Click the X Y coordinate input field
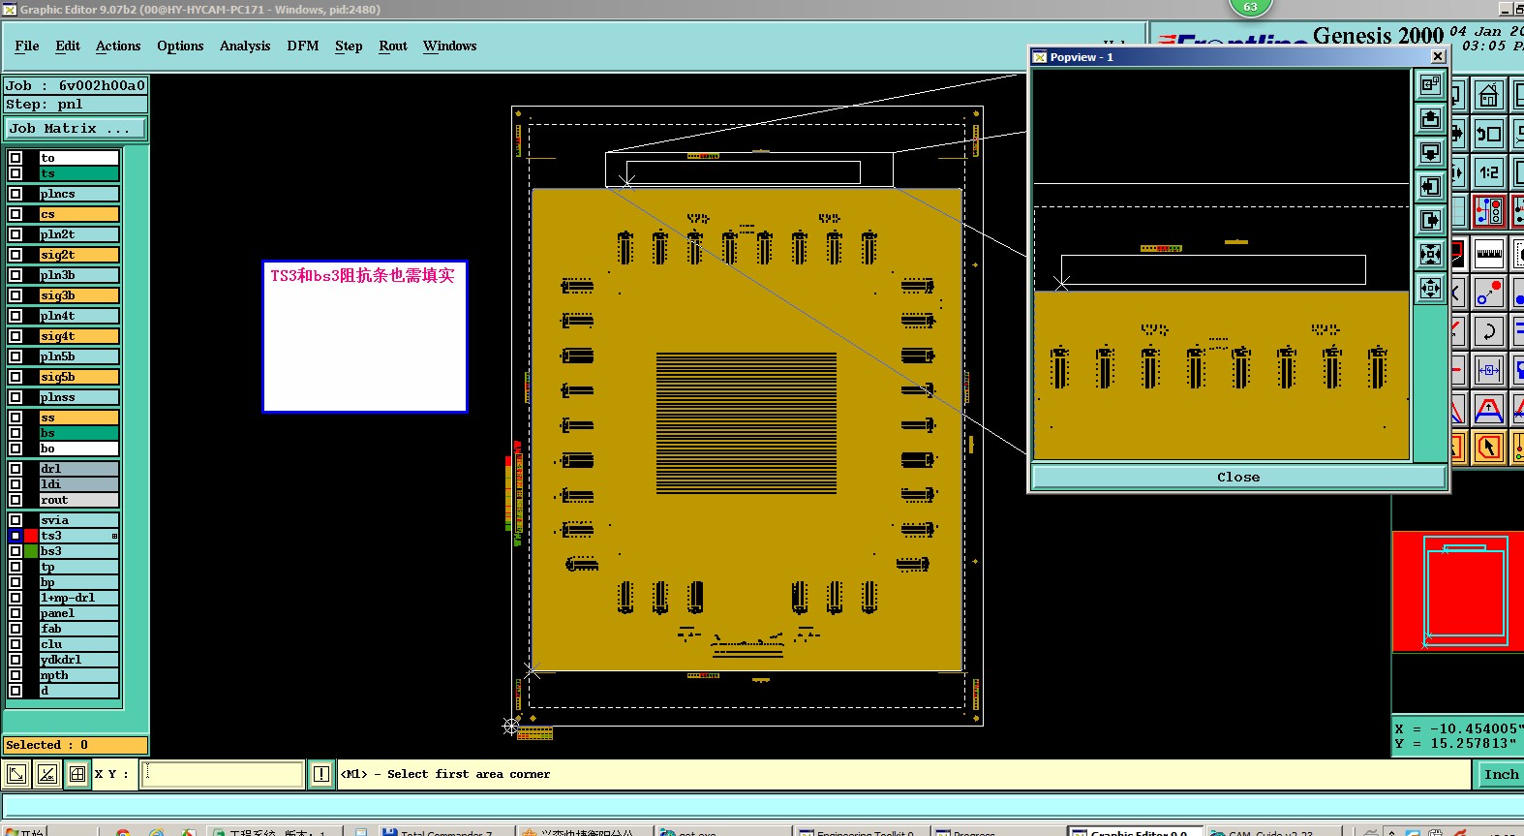The image size is (1524, 836). (223, 774)
